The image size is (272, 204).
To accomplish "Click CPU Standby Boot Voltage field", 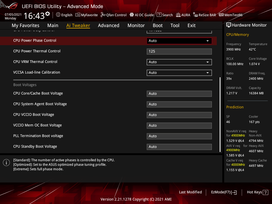I will click(x=179, y=147).
